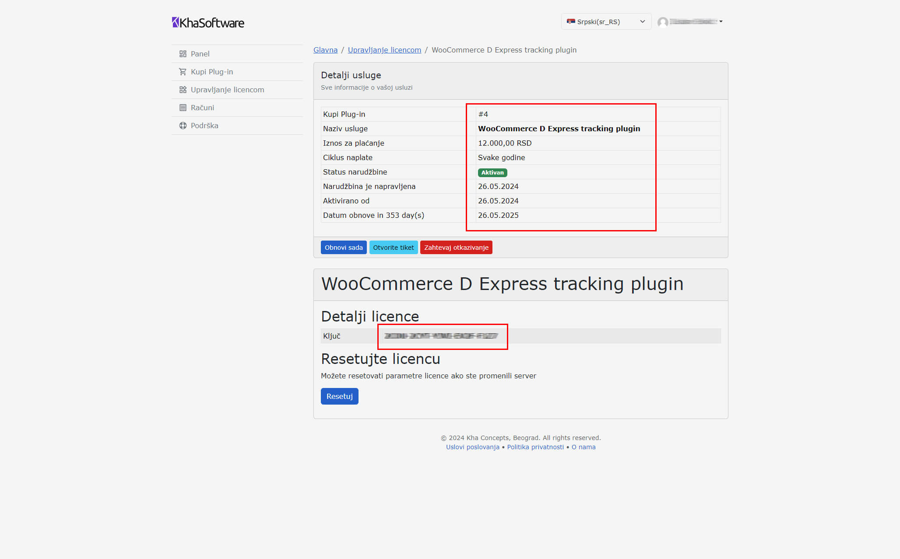Click the Panel grid icon in sidebar
Viewport: 900px width, 559px height.
point(183,54)
